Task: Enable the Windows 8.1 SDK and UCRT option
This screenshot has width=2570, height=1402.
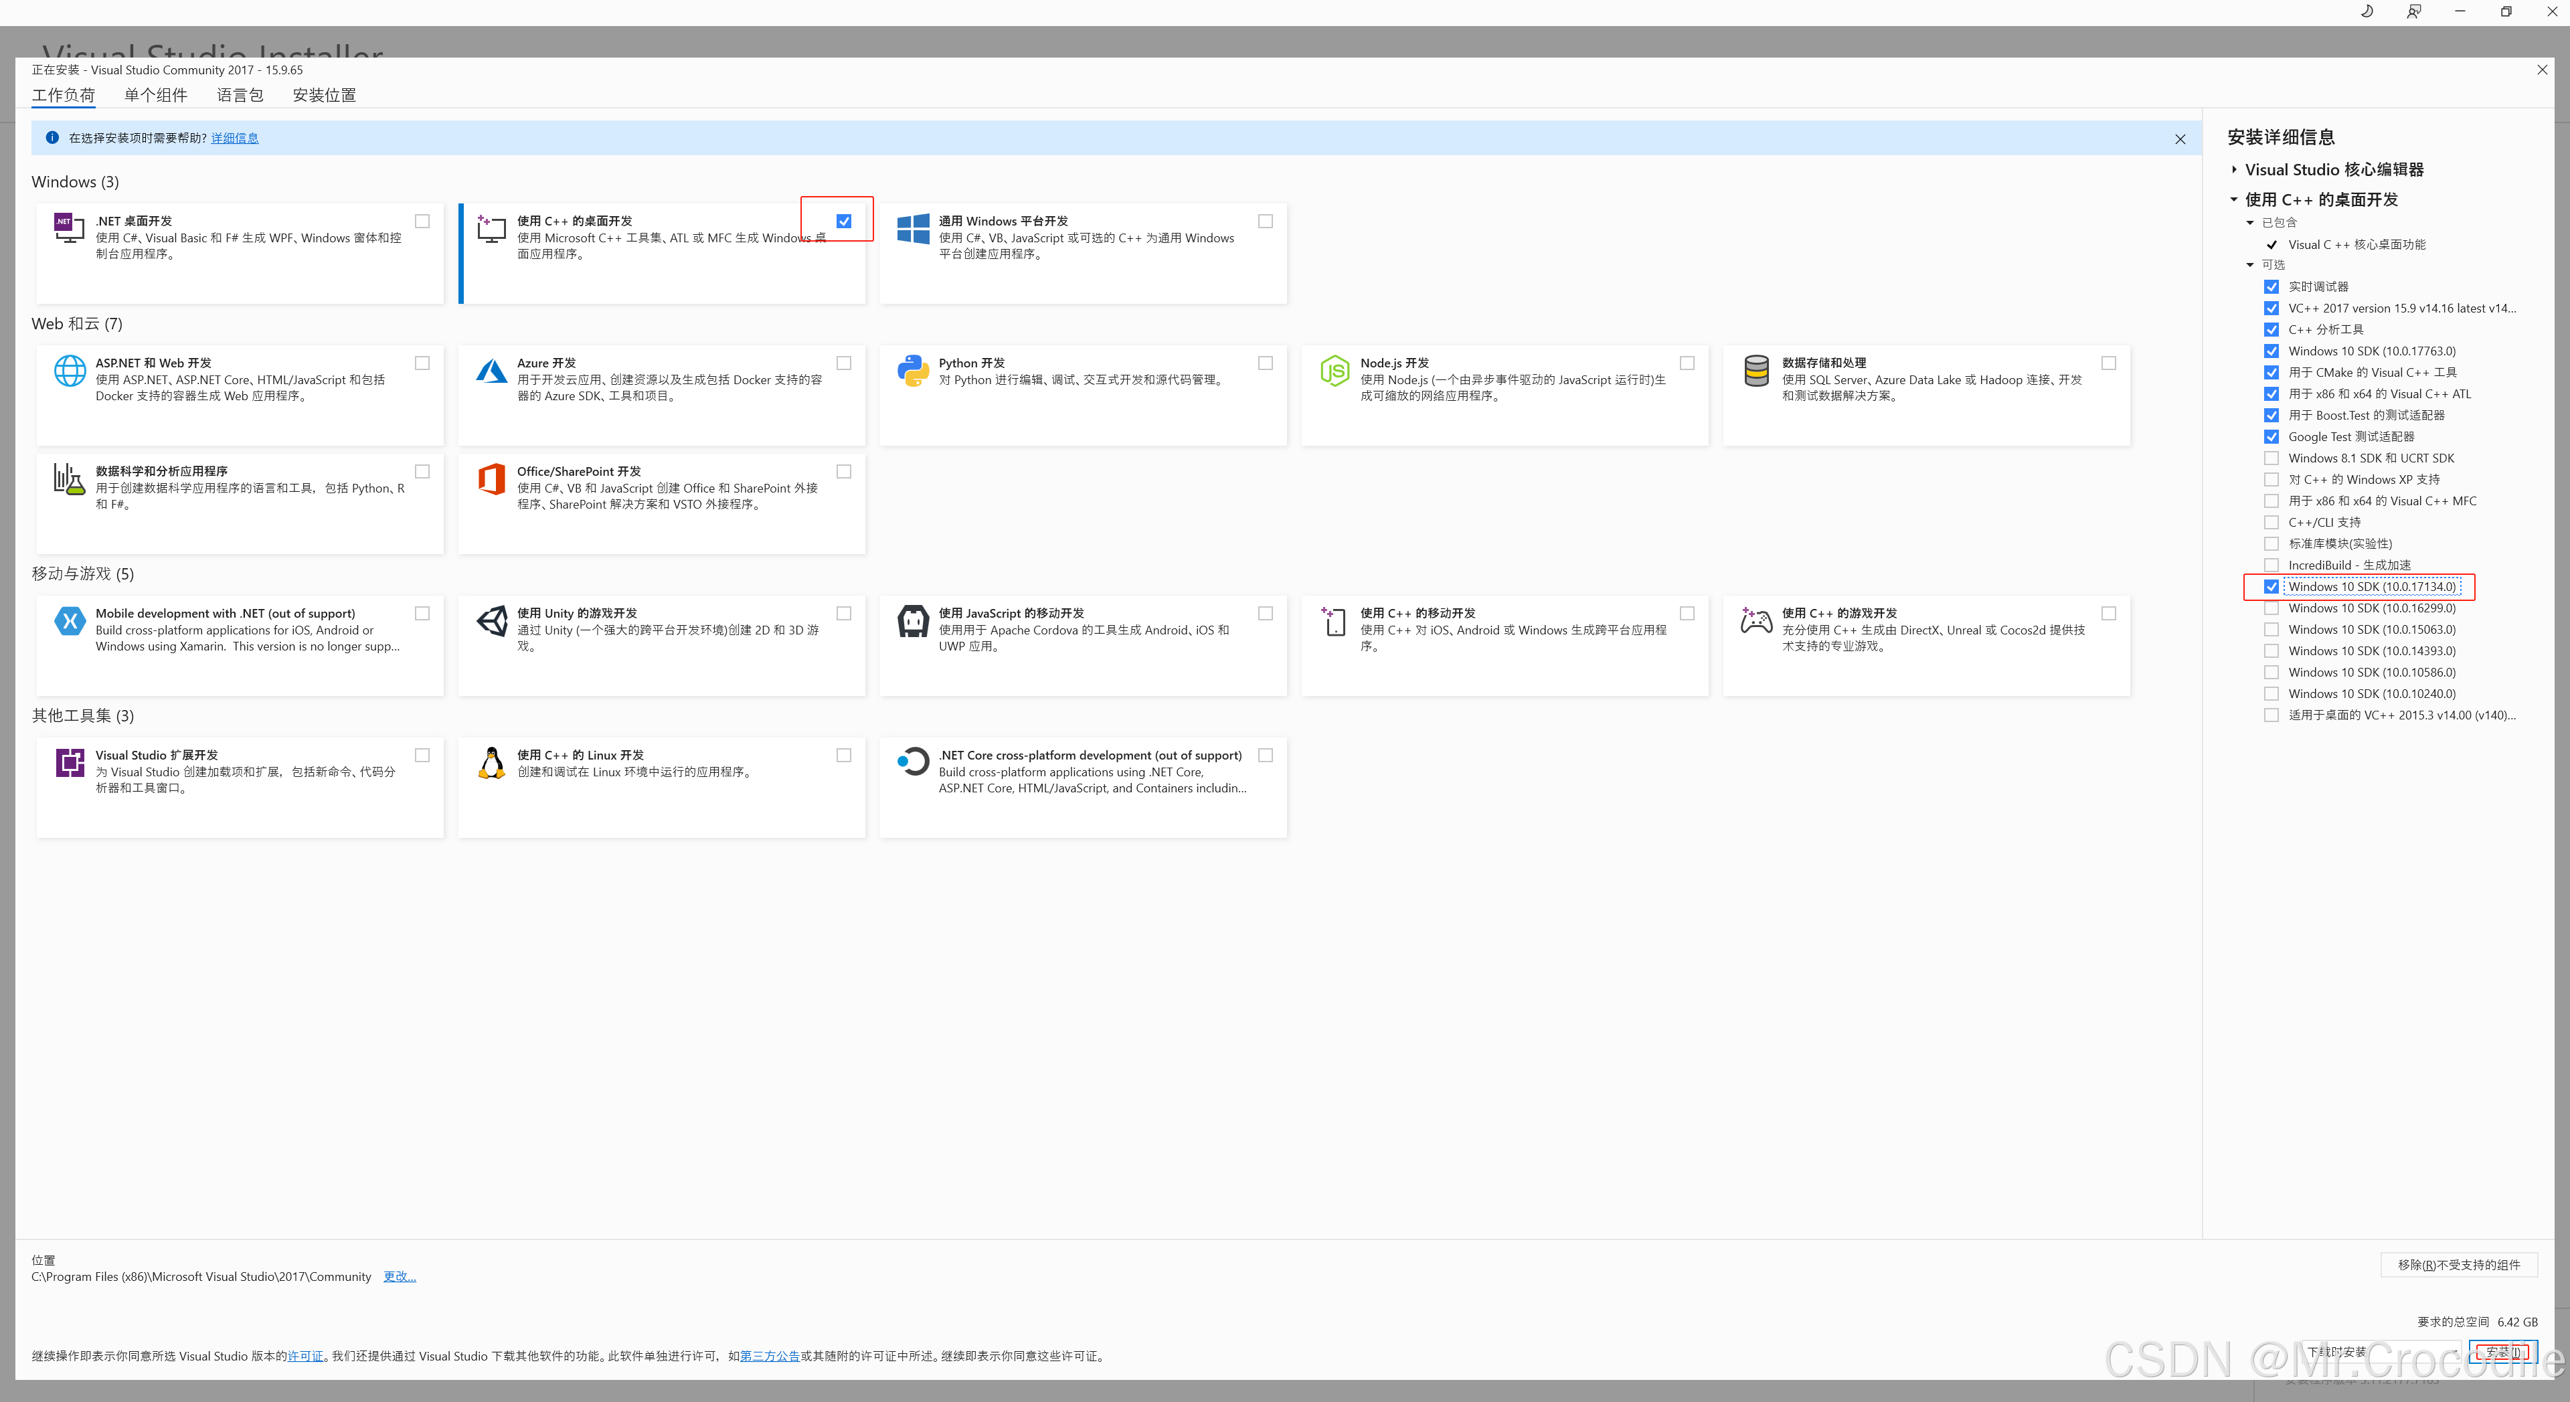Action: pos(2272,458)
